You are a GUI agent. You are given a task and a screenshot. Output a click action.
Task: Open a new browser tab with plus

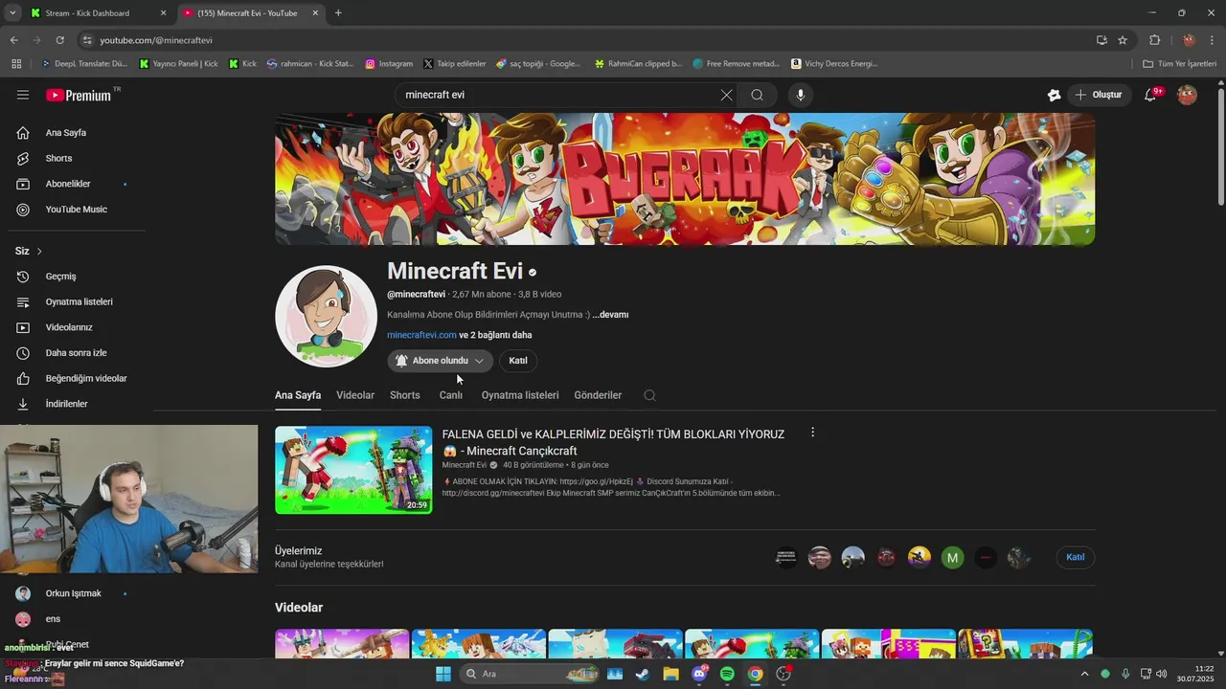(x=338, y=12)
